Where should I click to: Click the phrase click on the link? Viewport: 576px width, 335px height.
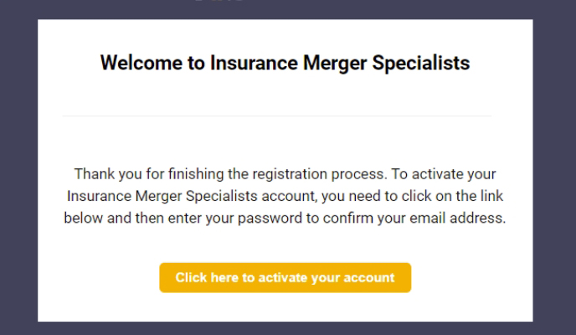(452, 196)
